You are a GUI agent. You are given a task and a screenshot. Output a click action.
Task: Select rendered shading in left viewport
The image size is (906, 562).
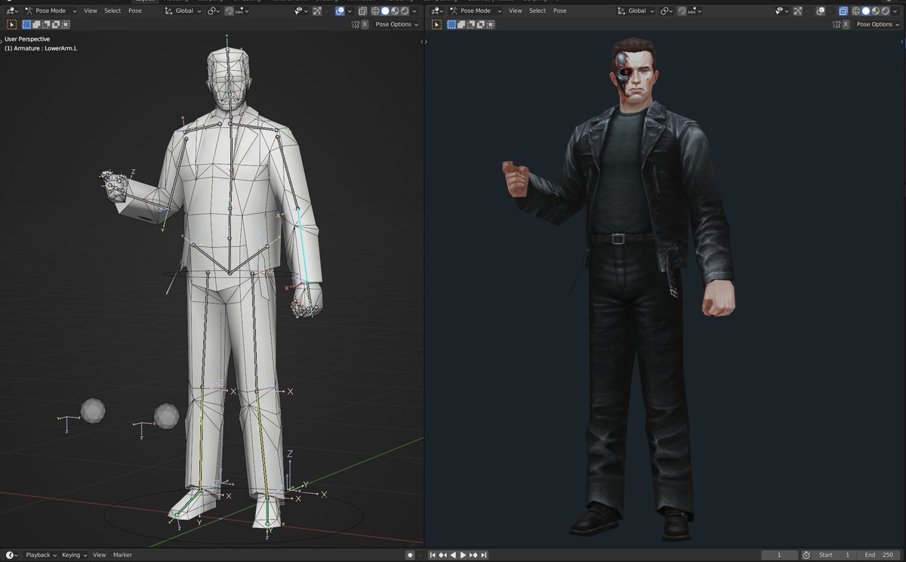404,11
